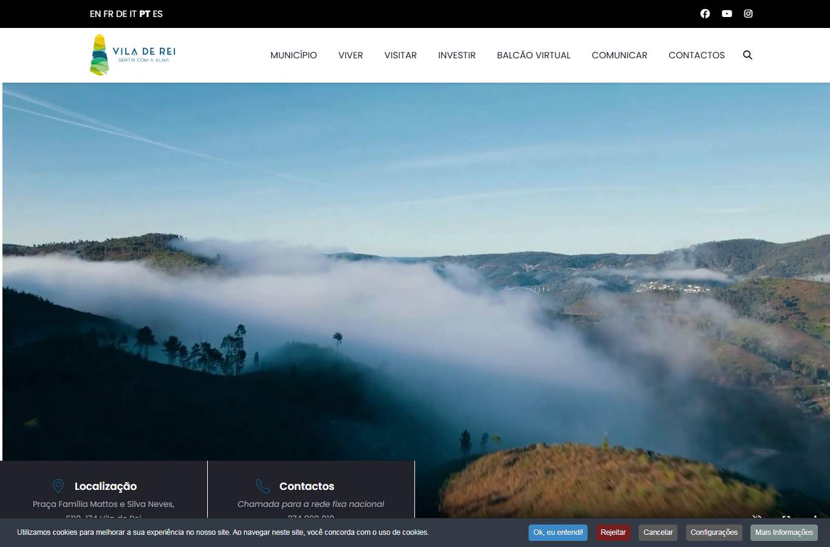Click the Vila de Rei logo
The image size is (830, 547).
[132, 55]
